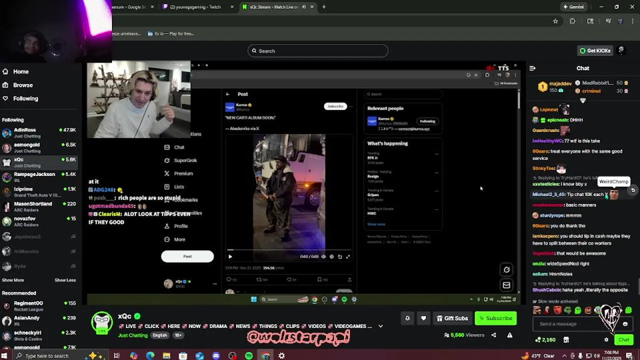Viewport: 640px width, 360px height.
Task: Click the Kick search box
Action: click(x=317, y=50)
